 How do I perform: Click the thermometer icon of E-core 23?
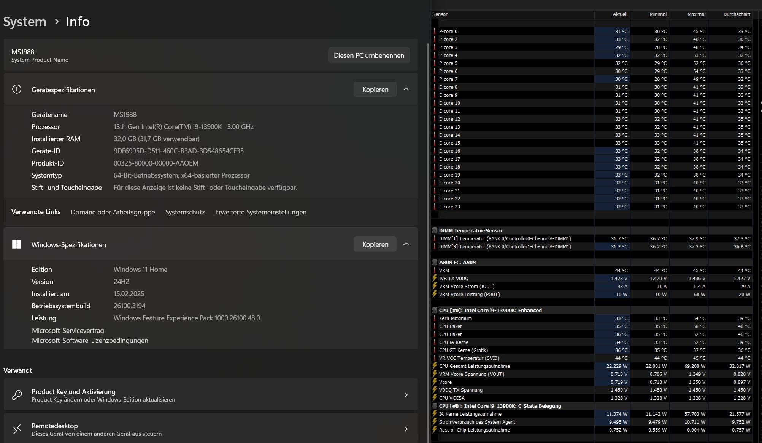click(x=435, y=207)
